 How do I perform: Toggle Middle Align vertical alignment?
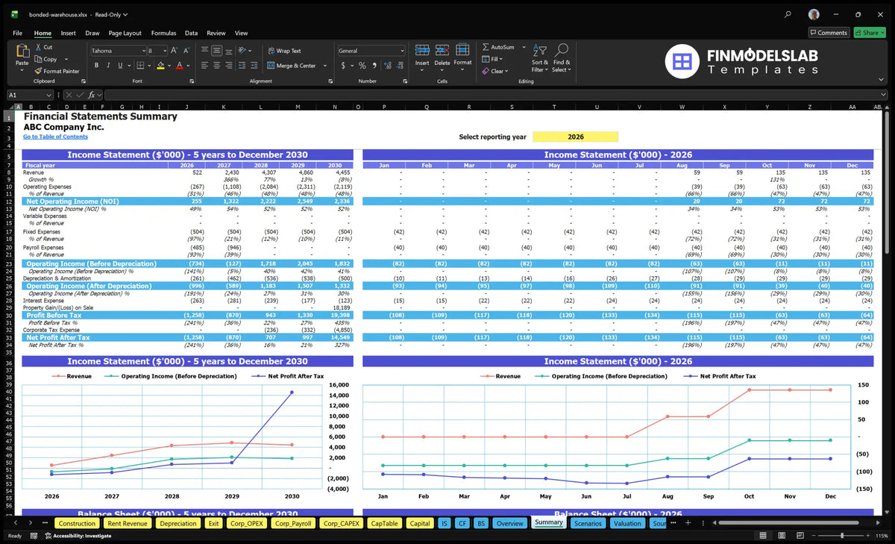click(x=217, y=51)
